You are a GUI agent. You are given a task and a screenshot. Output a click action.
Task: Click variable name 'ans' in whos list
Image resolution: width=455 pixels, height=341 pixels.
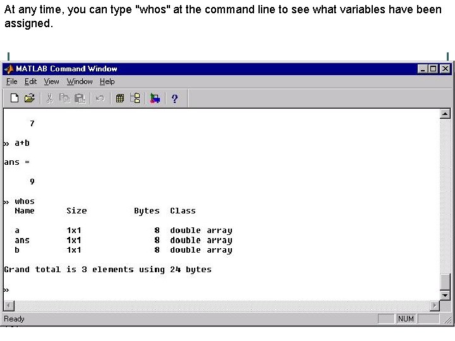point(22,241)
